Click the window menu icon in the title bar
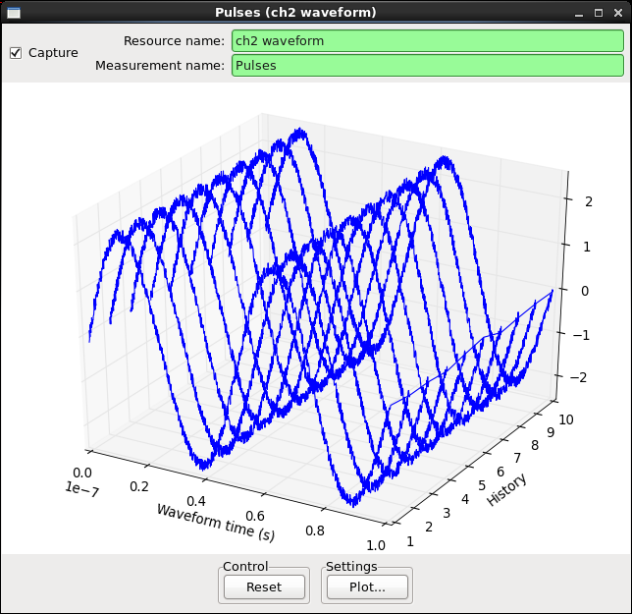The width and height of the screenshot is (632, 614). (x=14, y=13)
